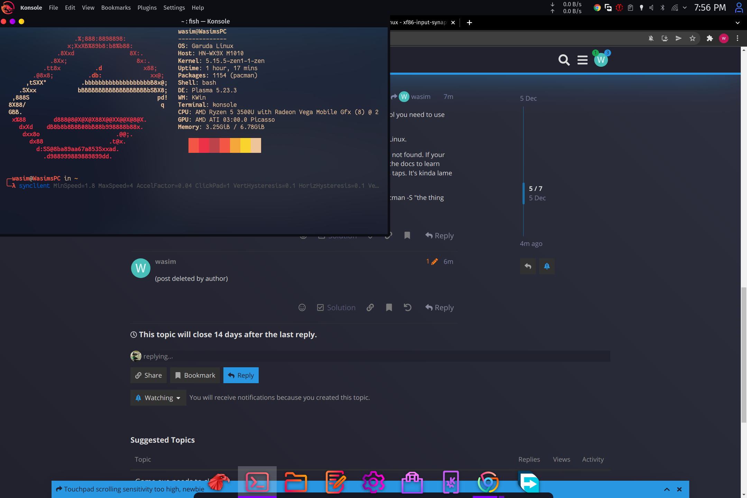Bookmark this page with the star icon

(692, 38)
